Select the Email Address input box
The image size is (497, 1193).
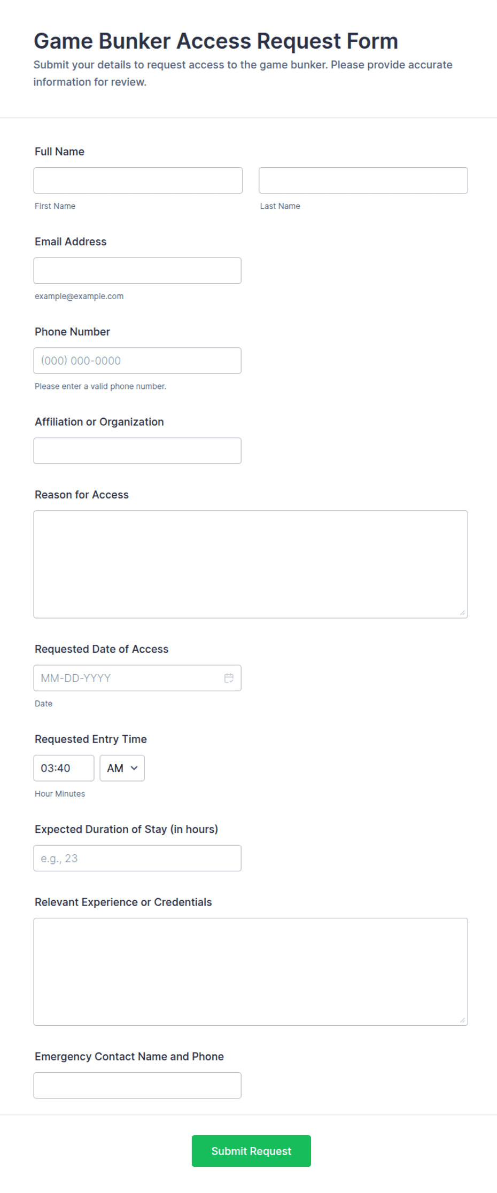(x=137, y=270)
